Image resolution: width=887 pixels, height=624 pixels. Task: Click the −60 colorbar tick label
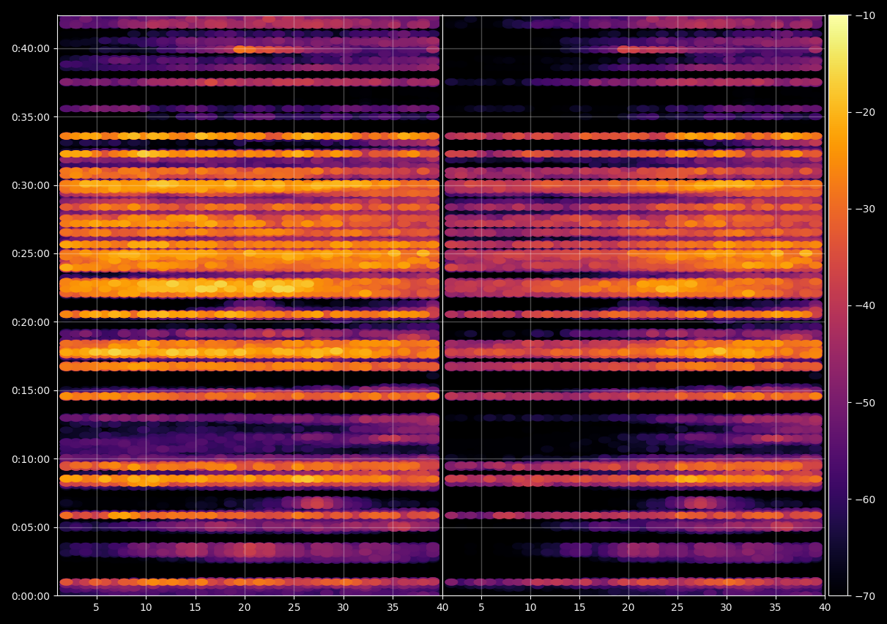864,499
